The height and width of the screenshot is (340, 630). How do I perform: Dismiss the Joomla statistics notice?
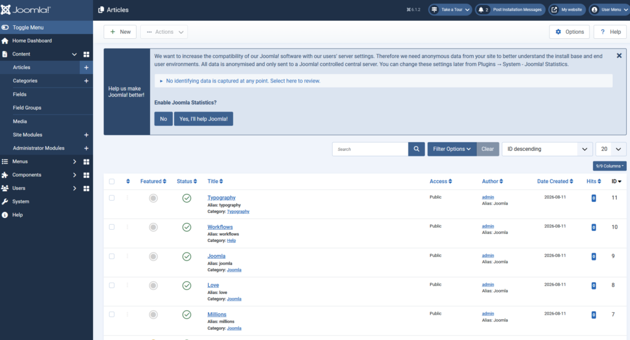[x=619, y=55]
